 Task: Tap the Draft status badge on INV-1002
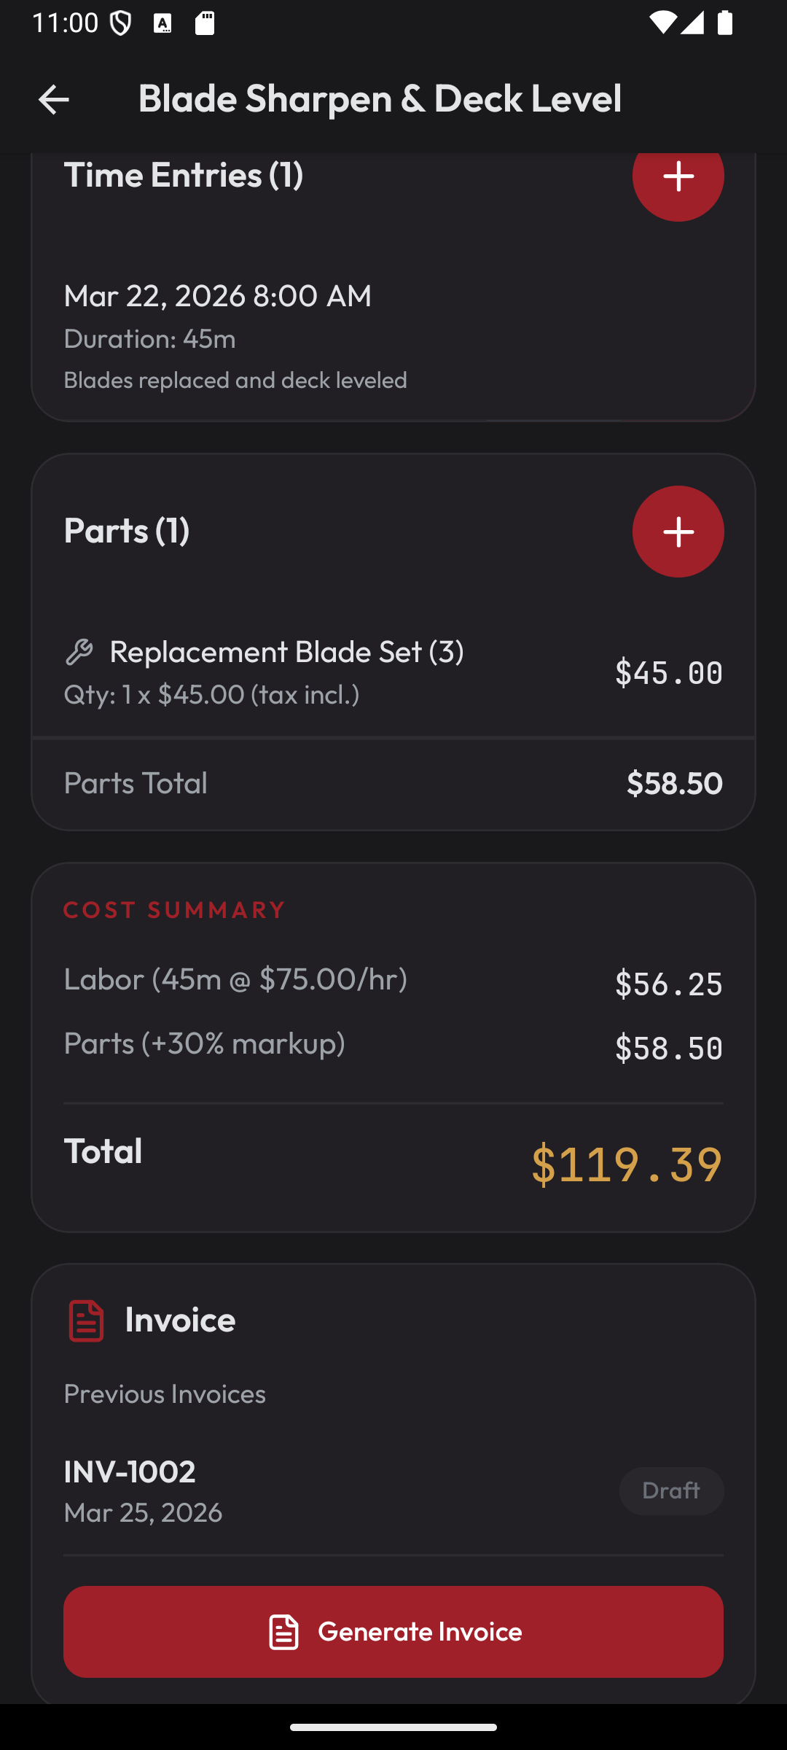pos(670,1490)
